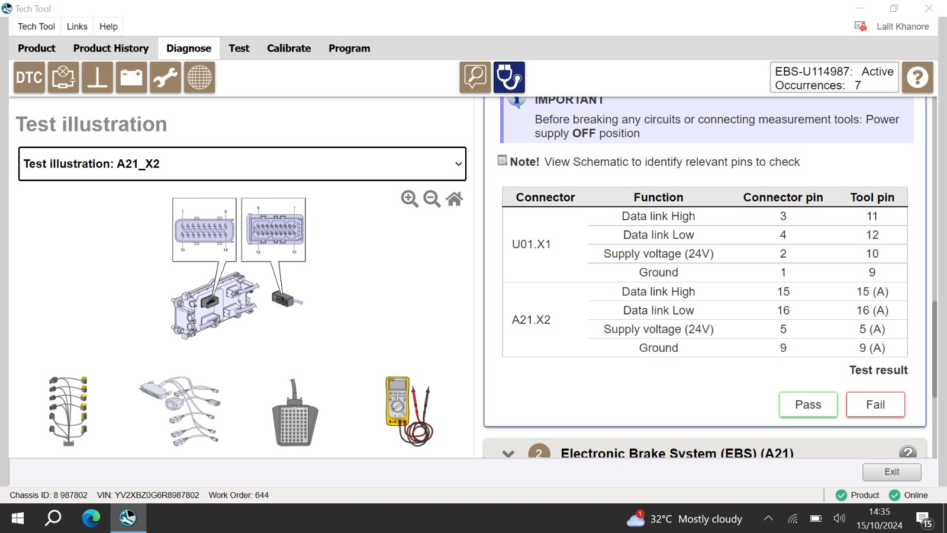The width and height of the screenshot is (947, 533).
Task: Collapse the Electronic Brake System step chevron
Action: [x=508, y=454]
